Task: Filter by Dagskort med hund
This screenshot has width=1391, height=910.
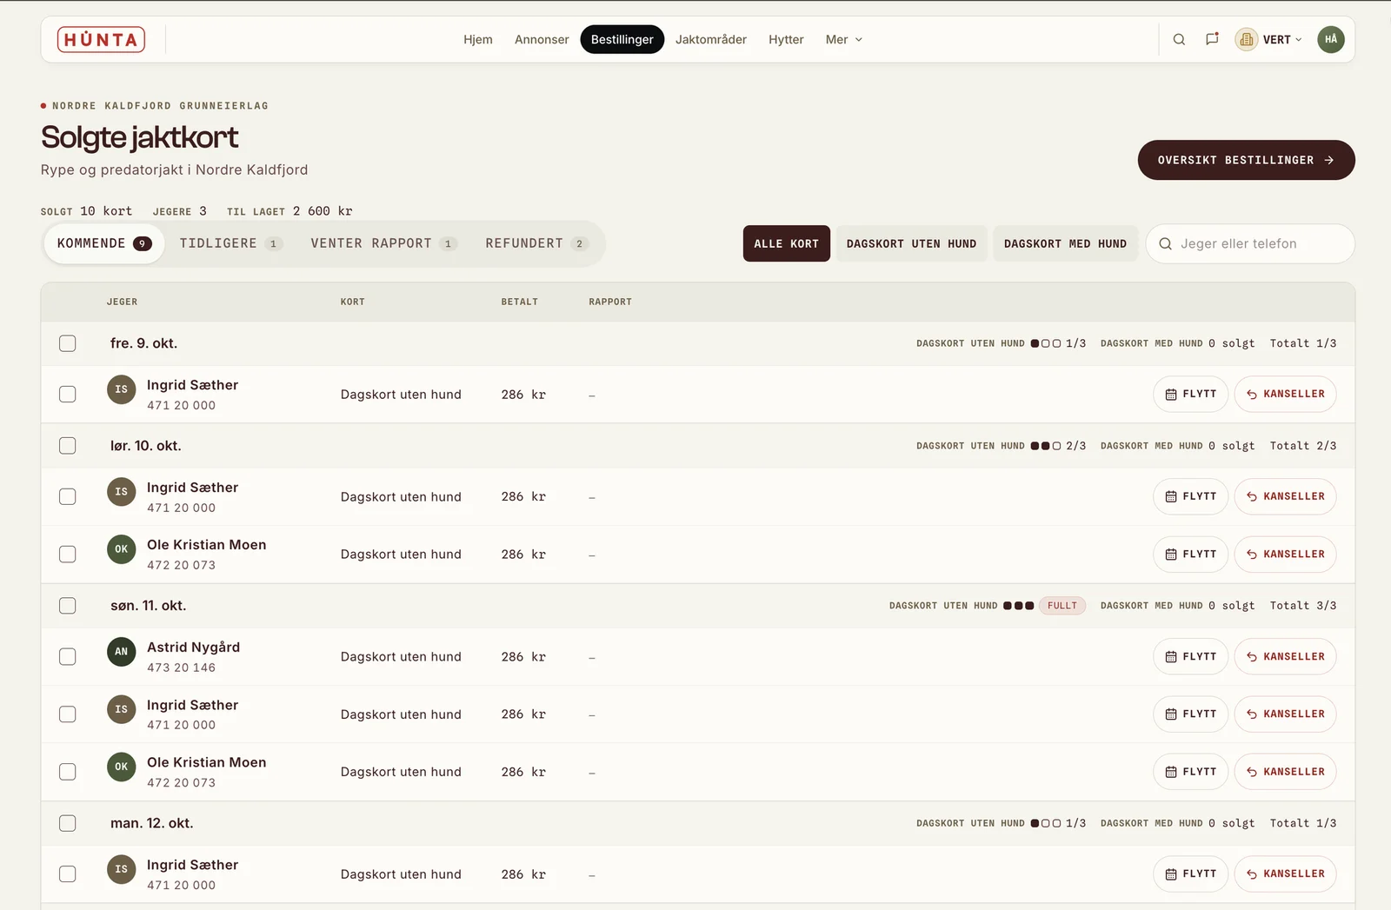Action: pos(1065,244)
